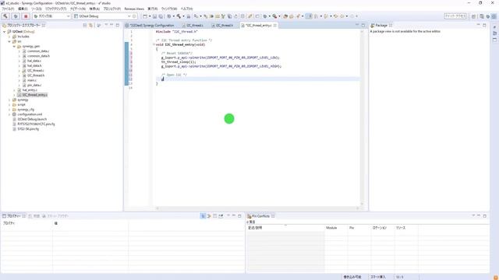Collapse the synergy_gen folder
Viewport: 499px width, 280px height.
click(14, 47)
